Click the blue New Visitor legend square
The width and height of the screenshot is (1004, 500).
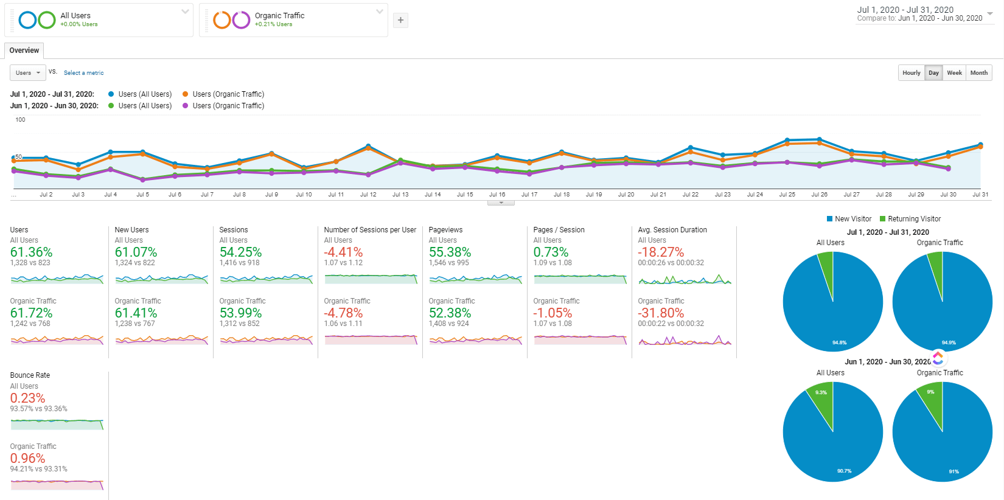coord(829,219)
